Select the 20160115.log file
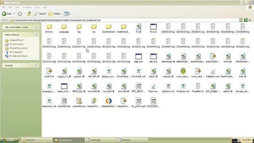This screenshot has width=254, height=143. pyautogui.click(x=168, y=28)
